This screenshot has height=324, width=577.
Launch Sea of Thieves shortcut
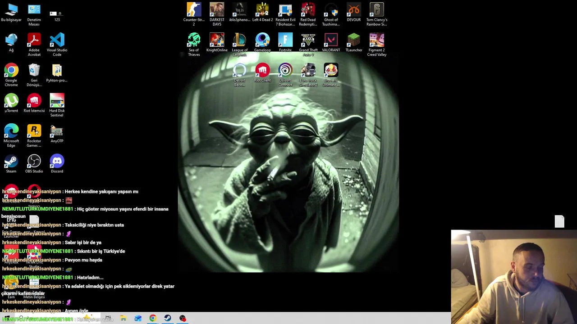click(x=194, y=45)
